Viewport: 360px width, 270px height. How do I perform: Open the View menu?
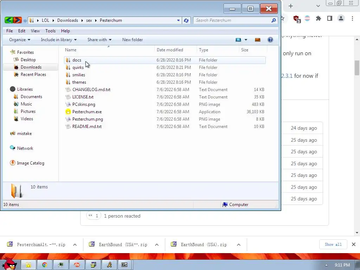[36, 31]
